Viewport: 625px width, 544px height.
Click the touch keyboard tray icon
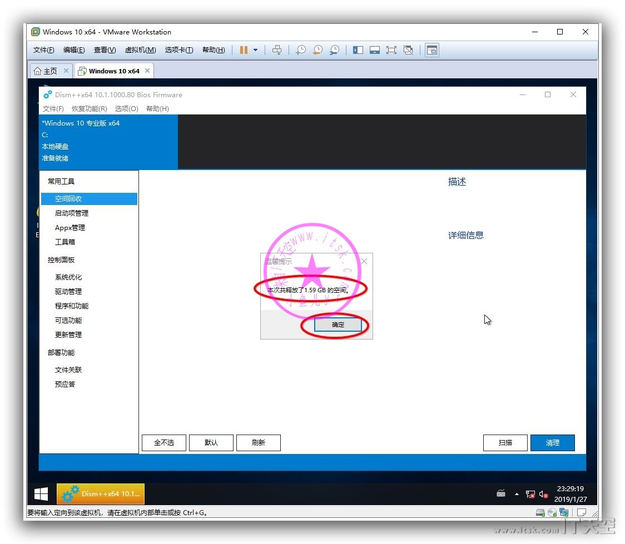coord(501,494)
